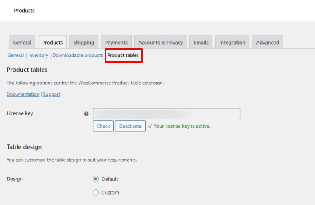Go to Downloadable products sub-section

coord(78,55)
